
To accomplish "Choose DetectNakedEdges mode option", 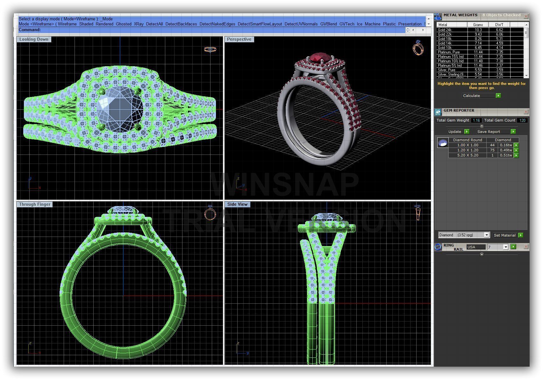I will click(217, 24).
